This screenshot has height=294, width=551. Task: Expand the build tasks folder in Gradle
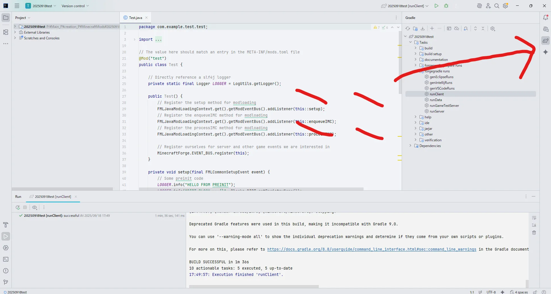[x=415, y=48]
